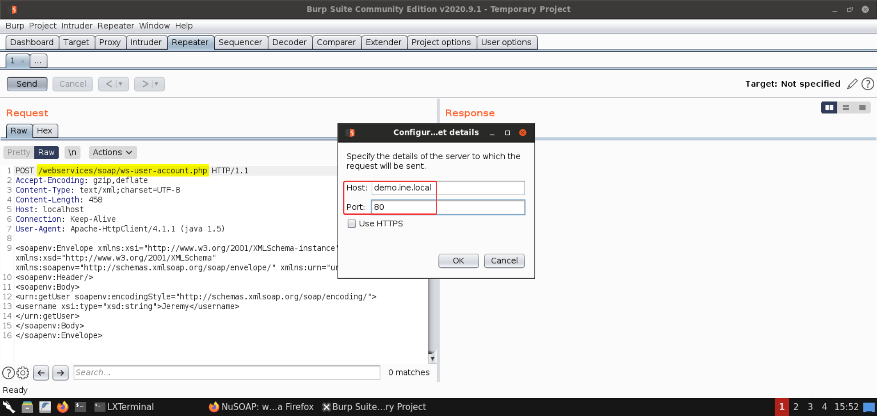Open the back history dropdown arrow

click(121, 84)
